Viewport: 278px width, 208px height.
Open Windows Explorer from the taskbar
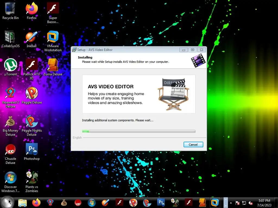[23, 203]
